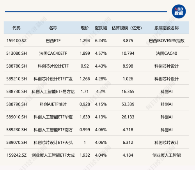195x170 pixels.
Task: Click price 1.266
Action: click(x=85, y=79)
